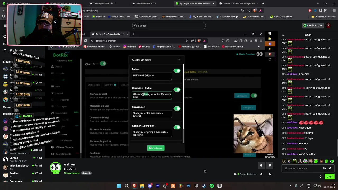Open File Explorer from the taskbar
Screen dimensions: 338x190
pyautogui.click(x=142, y=186)
